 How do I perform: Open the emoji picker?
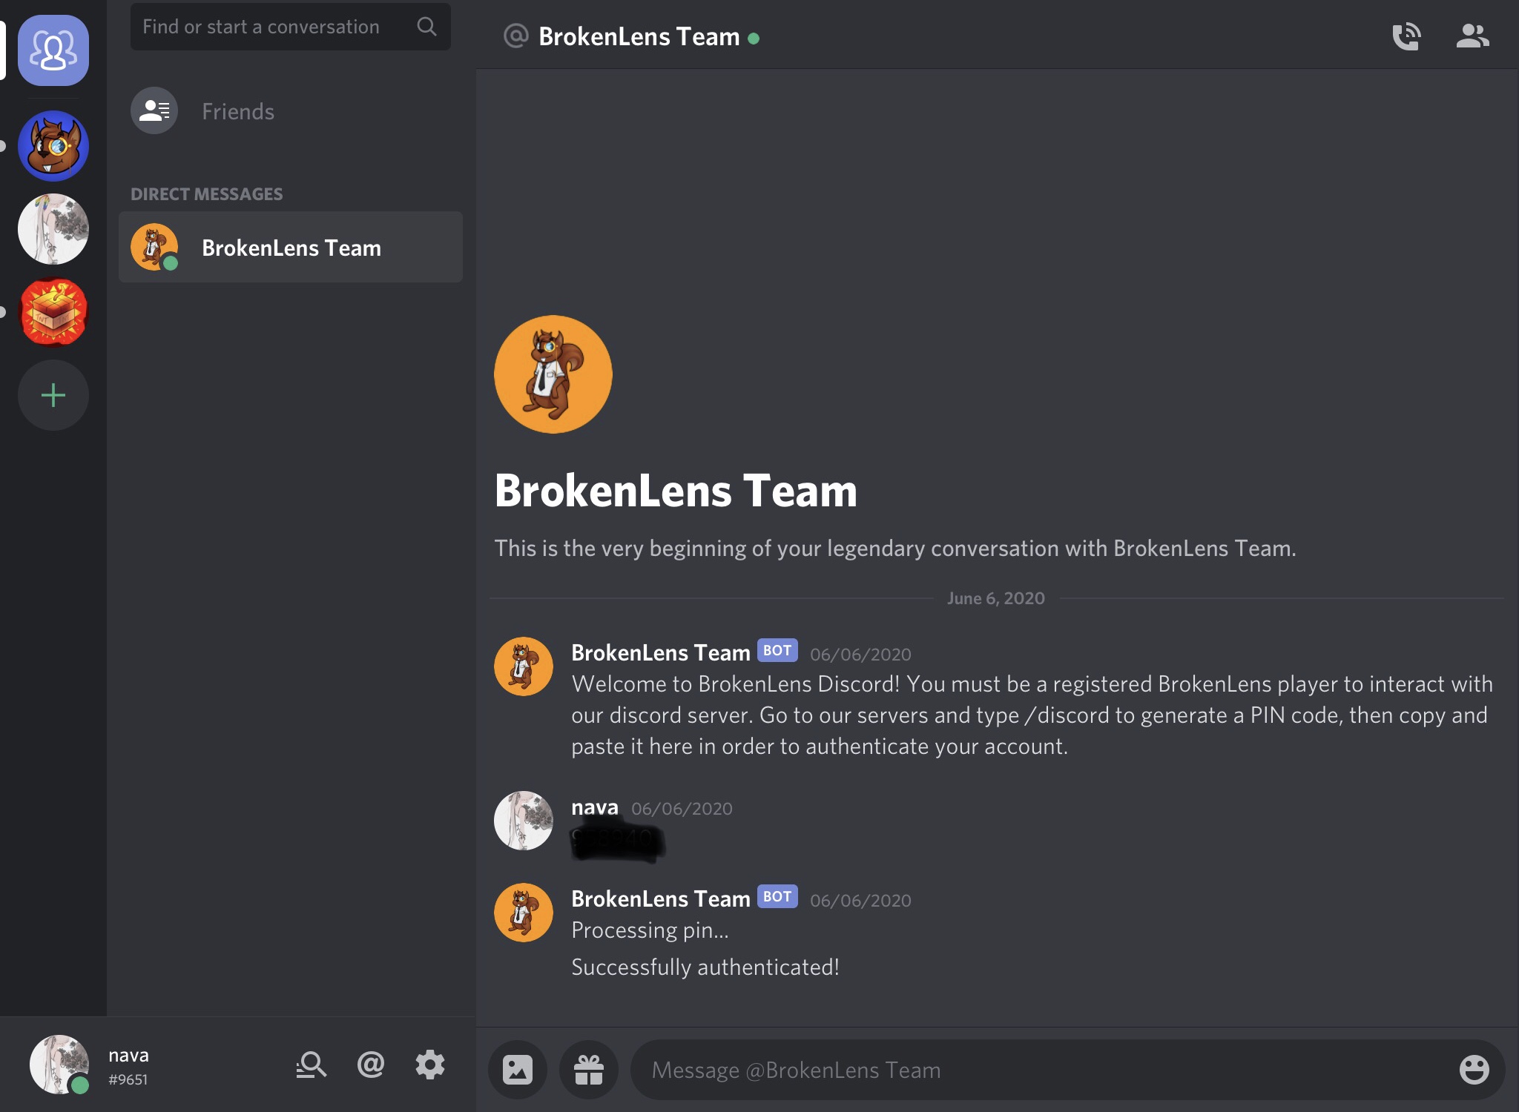point(1474,1070)
